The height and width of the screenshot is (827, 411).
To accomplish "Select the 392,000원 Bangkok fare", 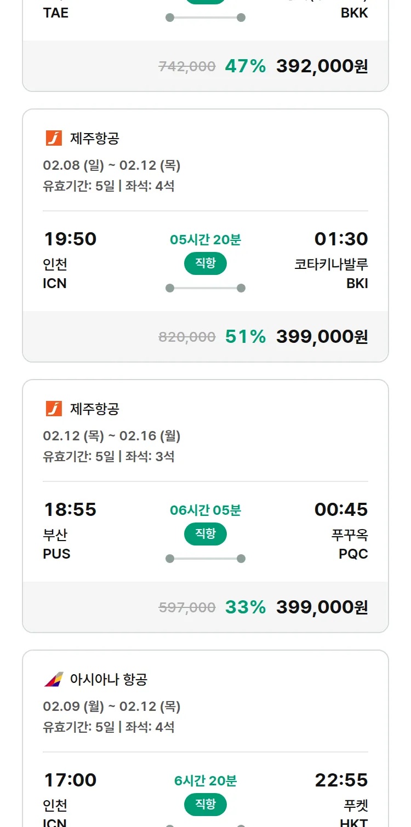I will 322,66.
